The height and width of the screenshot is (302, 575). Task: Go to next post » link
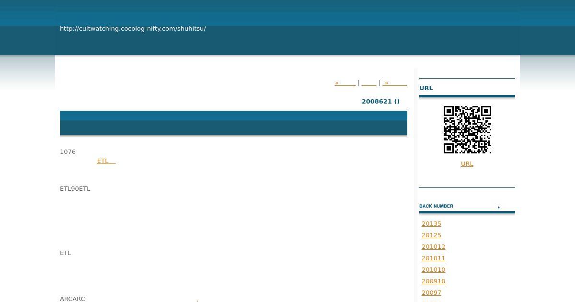pos(395,83)
